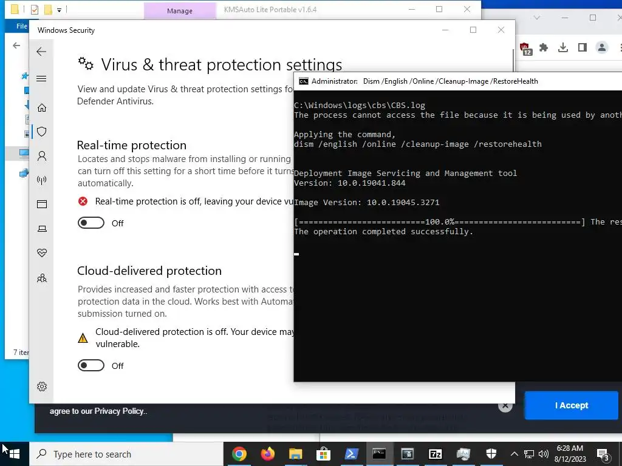The height and width of the screenshot is (466, 622).
Task: Open quick access toolbar dropdown in File Explorer
Action: [59, 10]
